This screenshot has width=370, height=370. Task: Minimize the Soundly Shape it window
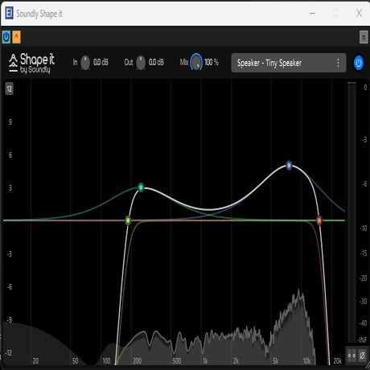(x=312, y=13)
